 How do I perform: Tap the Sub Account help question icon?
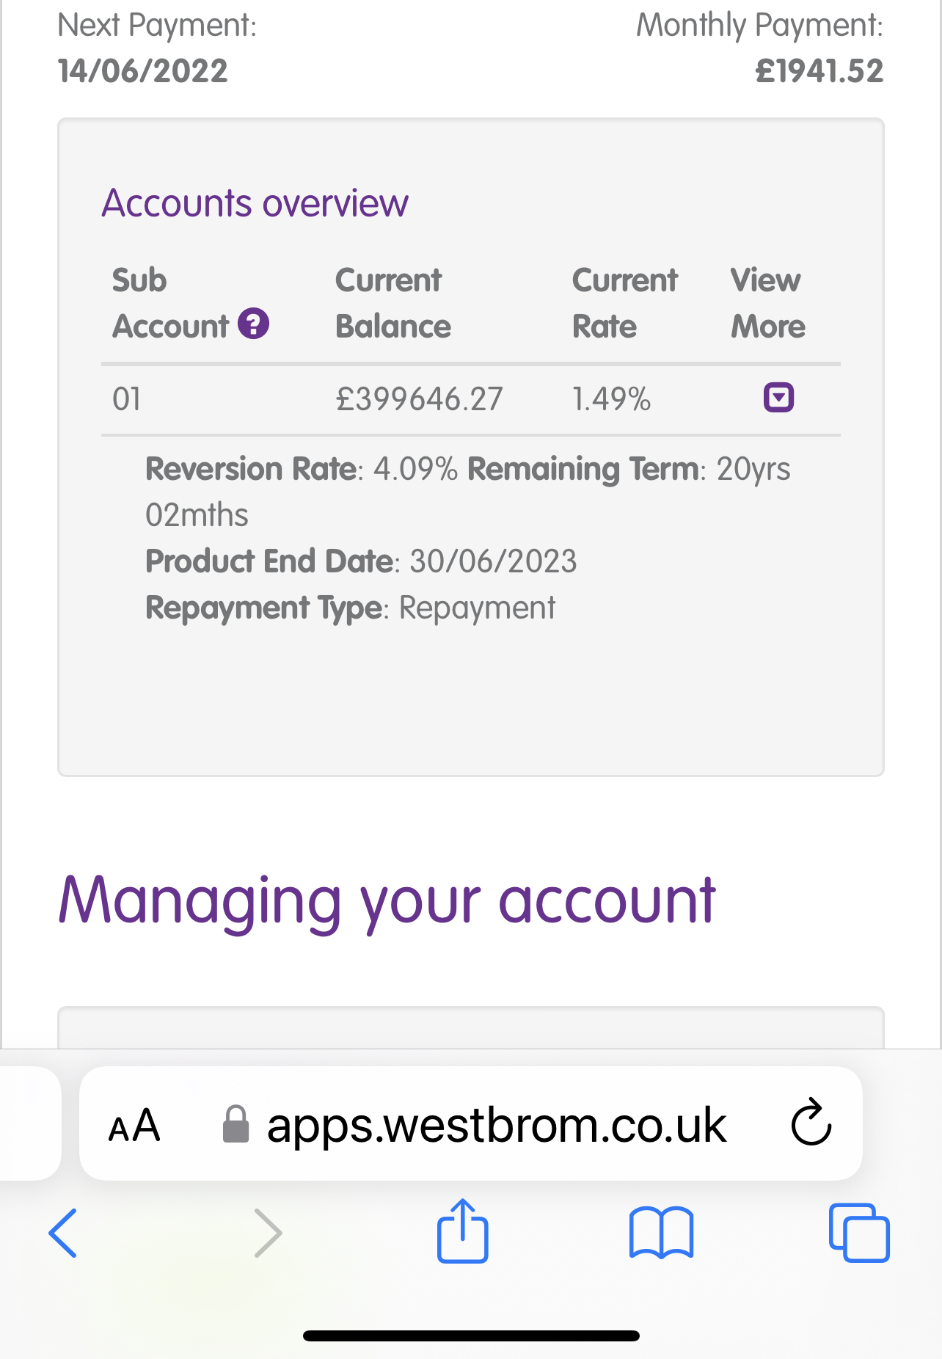tap(253, 324)
